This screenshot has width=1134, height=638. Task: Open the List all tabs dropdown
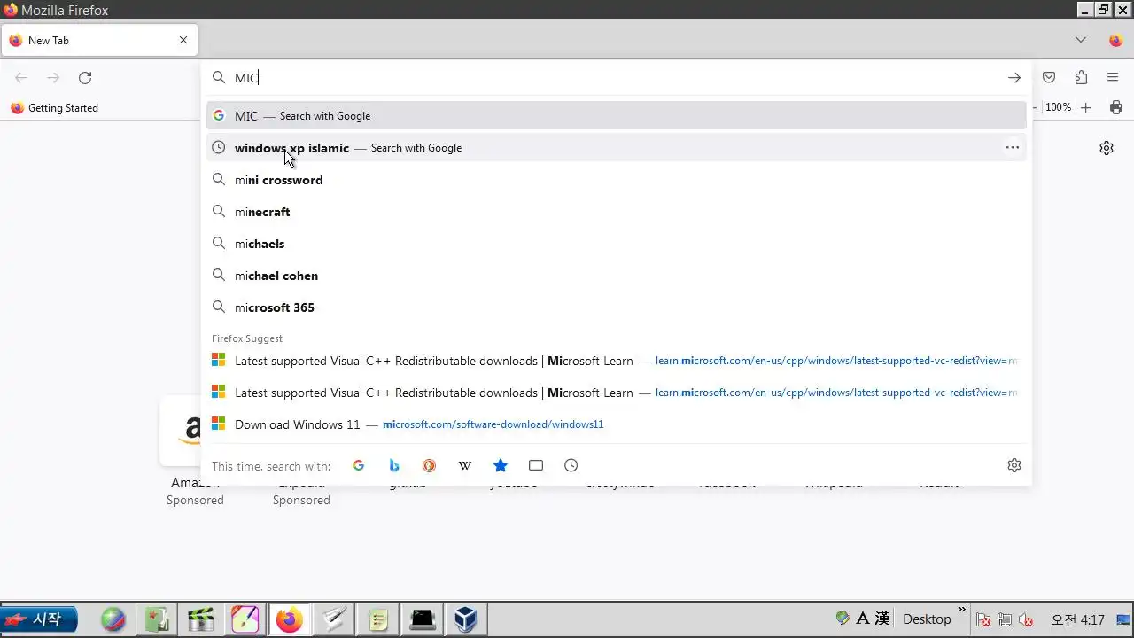tap(1081, 40)
